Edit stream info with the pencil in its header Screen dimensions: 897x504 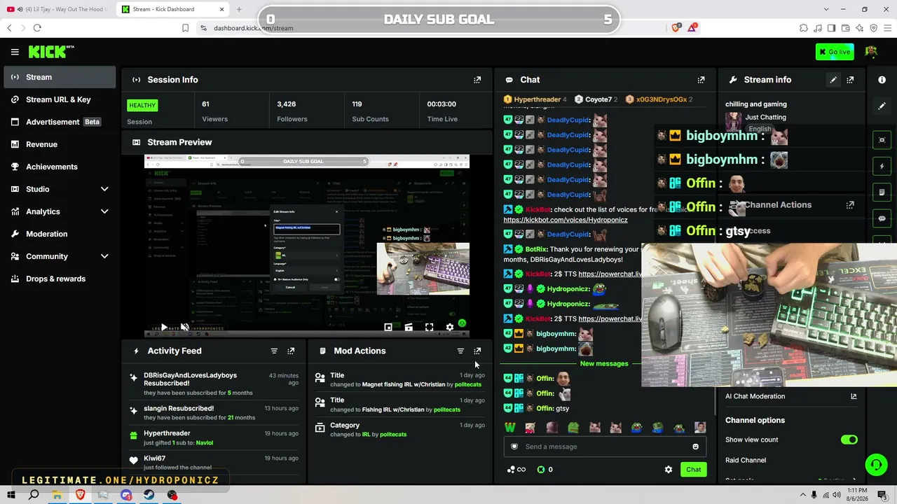coord(833,80)
